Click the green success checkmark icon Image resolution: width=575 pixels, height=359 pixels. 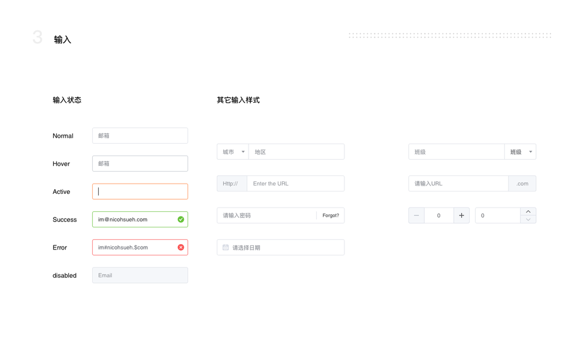(x=181, y=220)
